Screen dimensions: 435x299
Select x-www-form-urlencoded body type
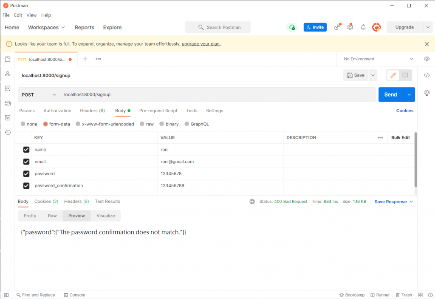tap(78, 124)
